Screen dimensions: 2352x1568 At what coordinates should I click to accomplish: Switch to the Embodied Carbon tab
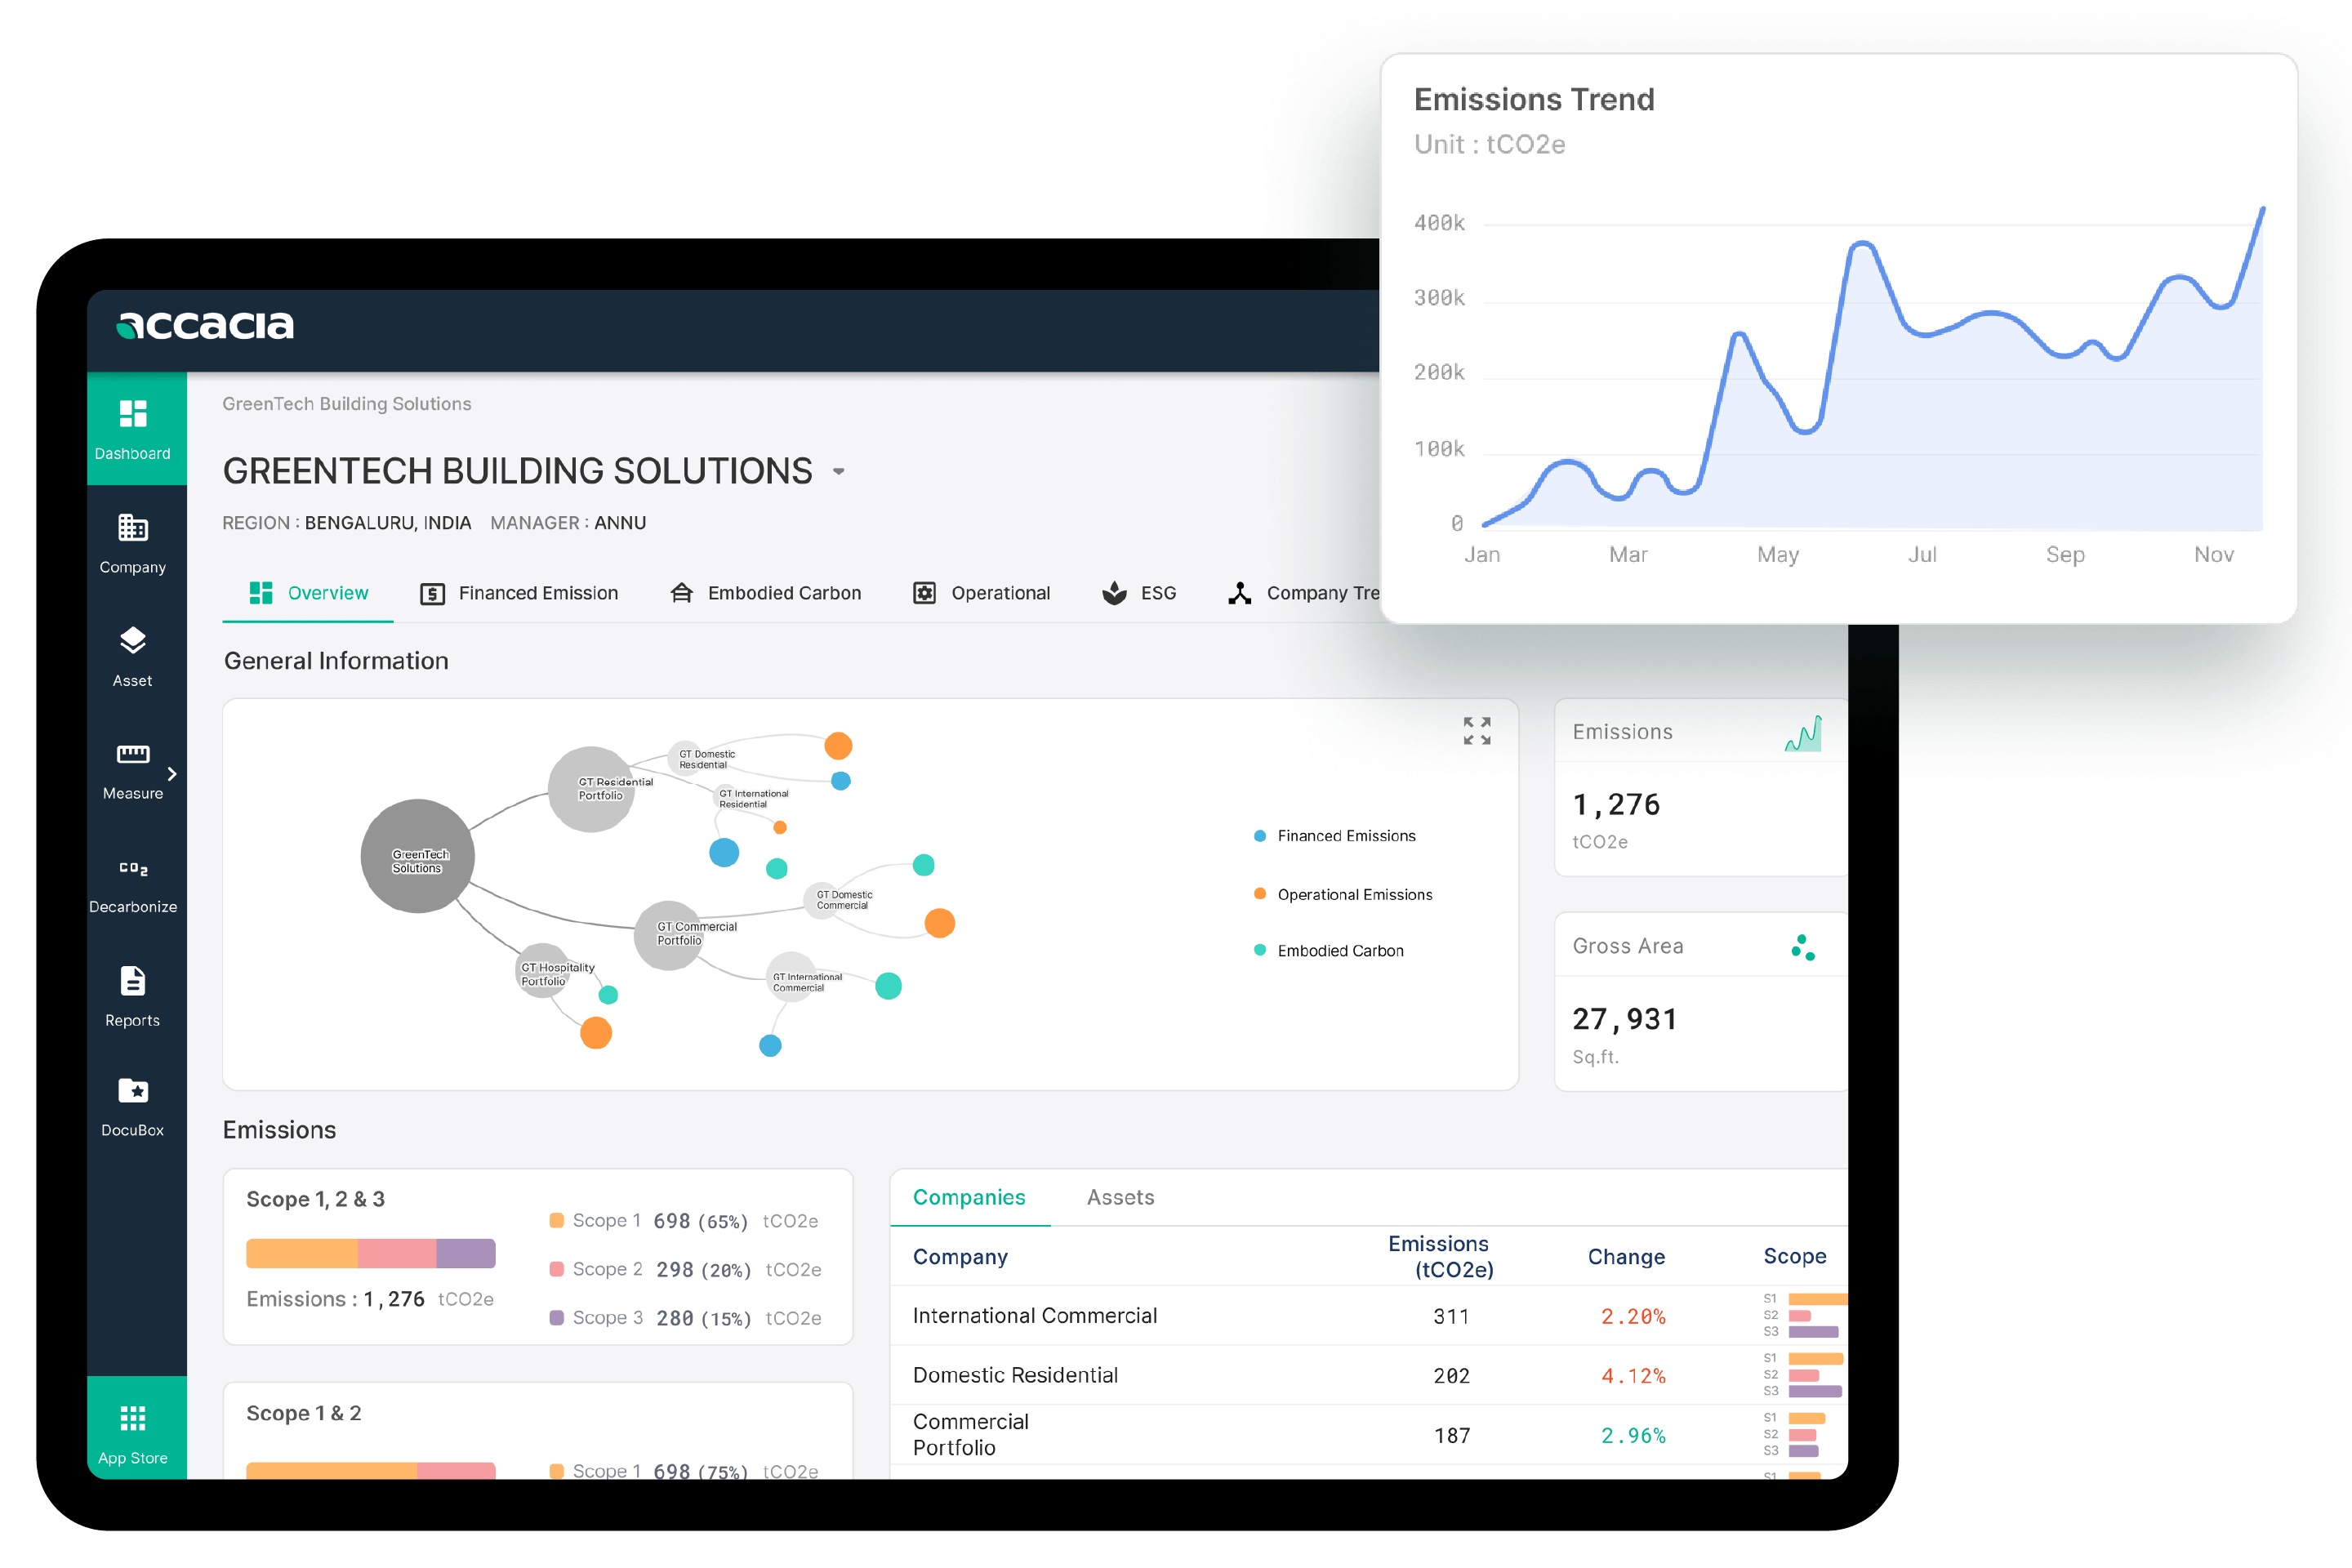(765, 593)
